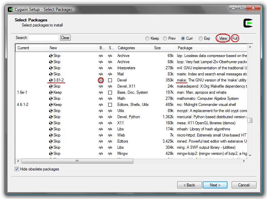Click 'Full' view mode label
The height and width of the screenshot is (199, 267).
[x=235, y=38]
